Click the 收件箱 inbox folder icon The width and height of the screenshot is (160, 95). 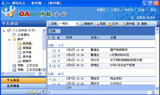tap(19, 44)
